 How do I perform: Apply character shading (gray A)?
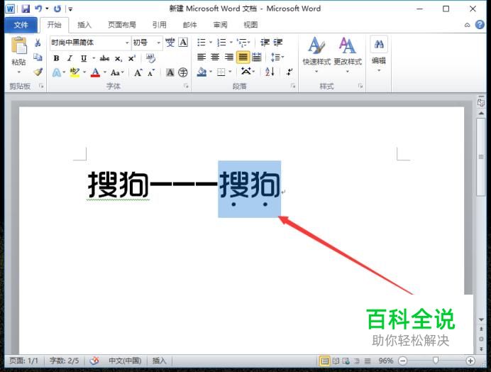(x=170, y=72)
